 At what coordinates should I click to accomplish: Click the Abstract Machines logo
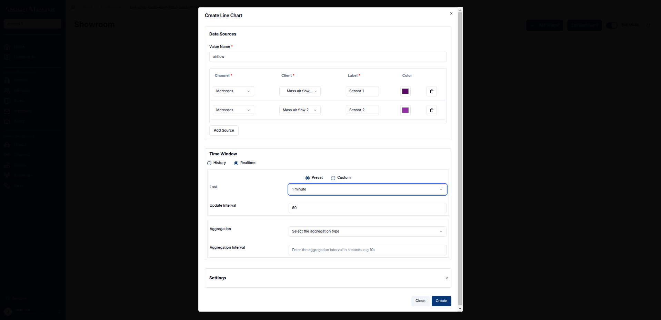[30, 10]
